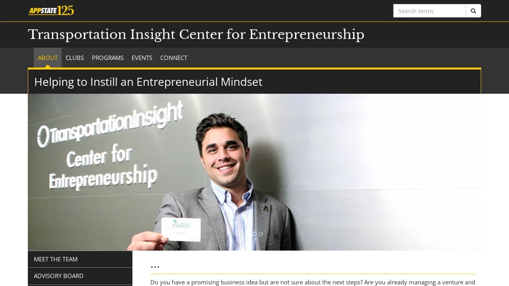Expand the PROGRAMS navigation menu
The image size is (509, 286).
tap(108, 58)
